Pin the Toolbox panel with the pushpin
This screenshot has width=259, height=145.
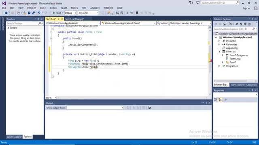pos(38,19)
